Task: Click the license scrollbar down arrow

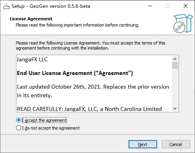Action: [x=175, y=108]
